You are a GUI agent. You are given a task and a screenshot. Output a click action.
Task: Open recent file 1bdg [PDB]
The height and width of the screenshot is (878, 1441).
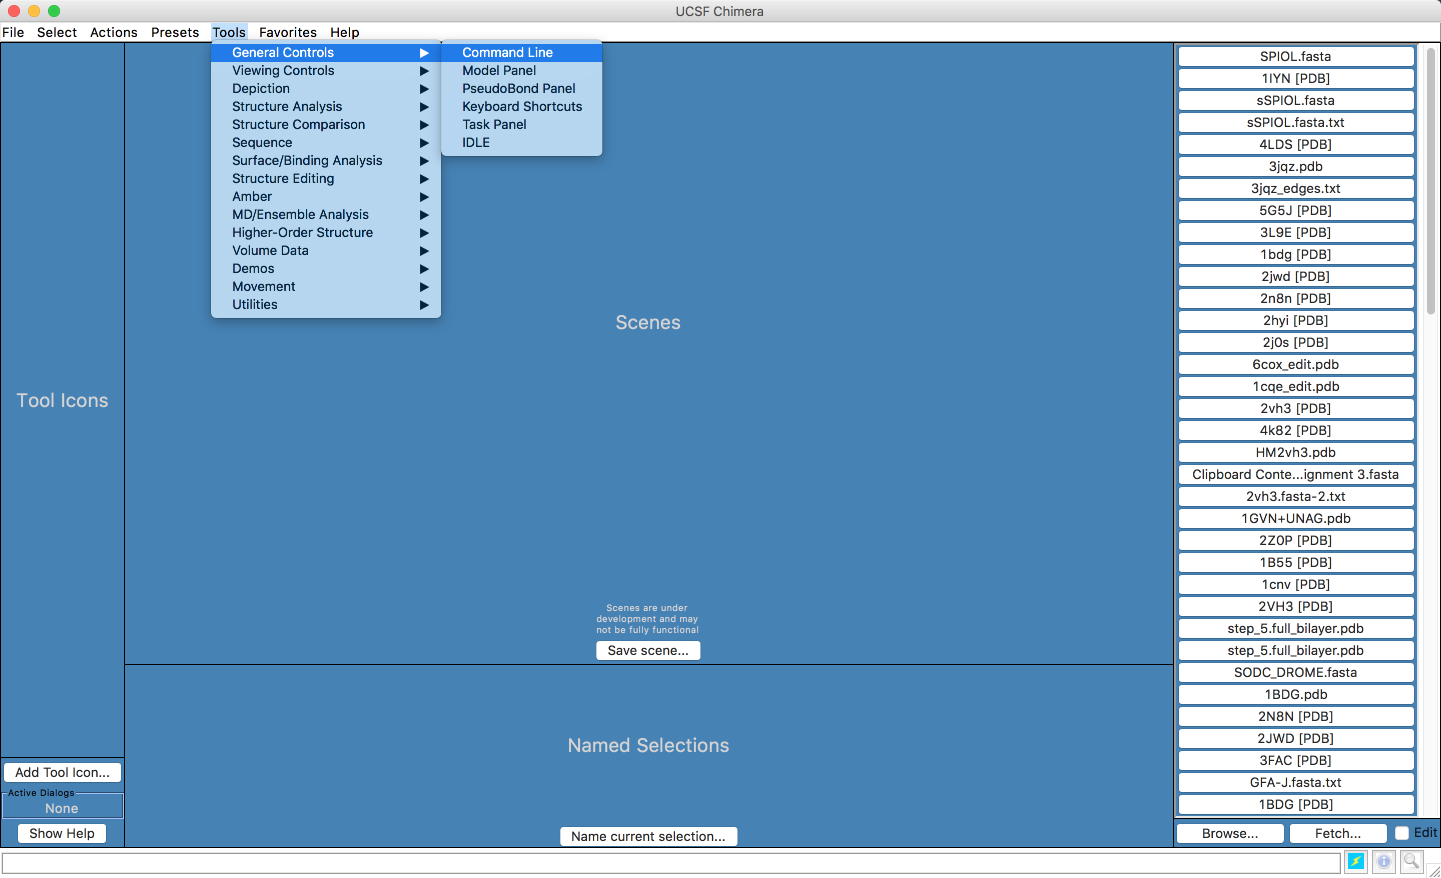[x=1295, y=254]
